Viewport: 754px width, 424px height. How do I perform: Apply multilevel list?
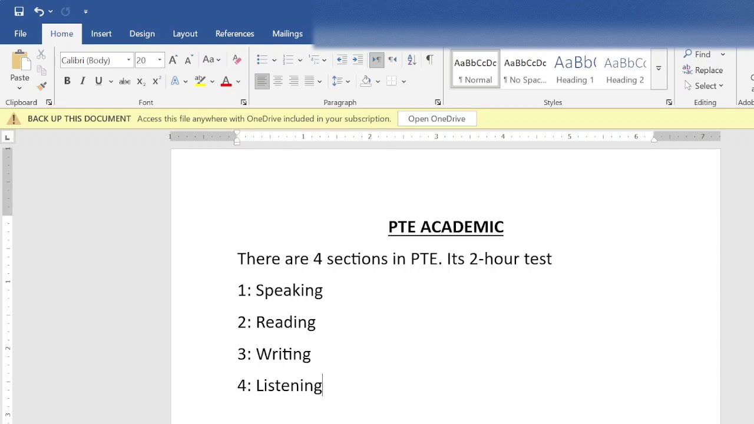click(x=314, y=60)
